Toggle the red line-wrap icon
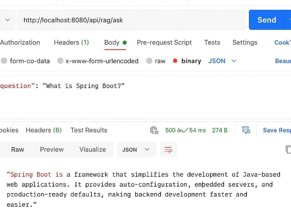291x224 pixels. [x=169, y=150]
